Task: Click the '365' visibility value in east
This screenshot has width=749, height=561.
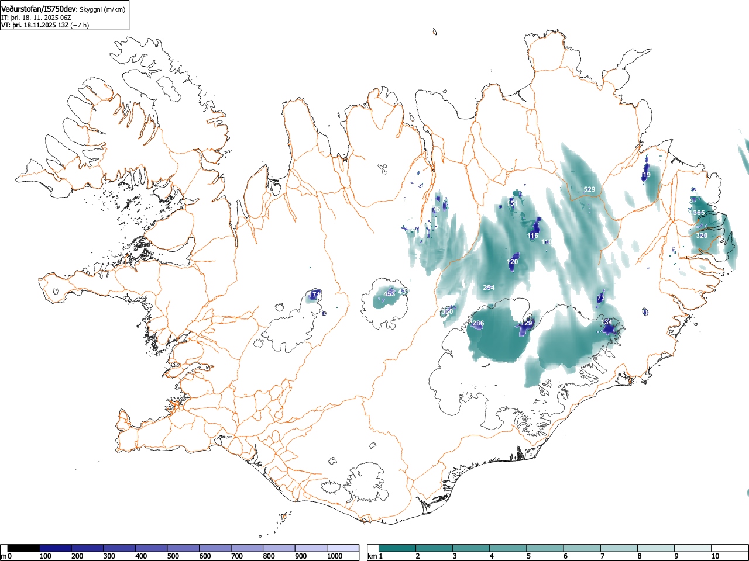Action: click(x=699, y=213)
